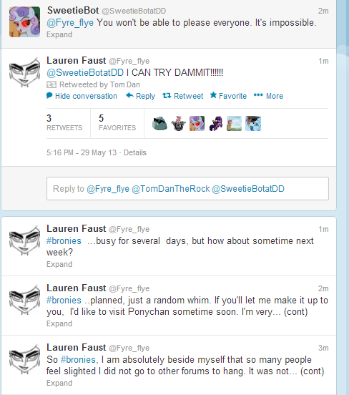Expand the 'busy for several days' tweet
The width and height of the screenshot is (349, 395).
click(59, 264)
